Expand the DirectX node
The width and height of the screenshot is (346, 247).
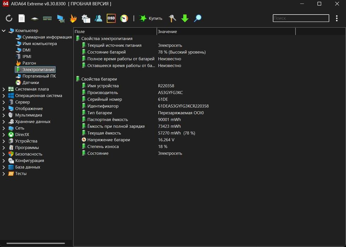click(x=4, y=134)
